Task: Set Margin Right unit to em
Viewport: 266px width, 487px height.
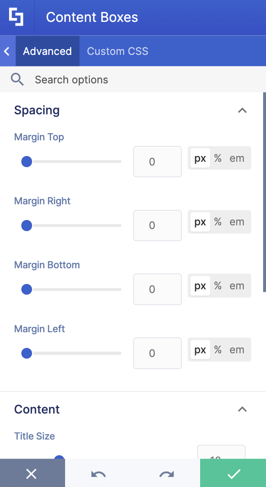Action: point(237,222)
